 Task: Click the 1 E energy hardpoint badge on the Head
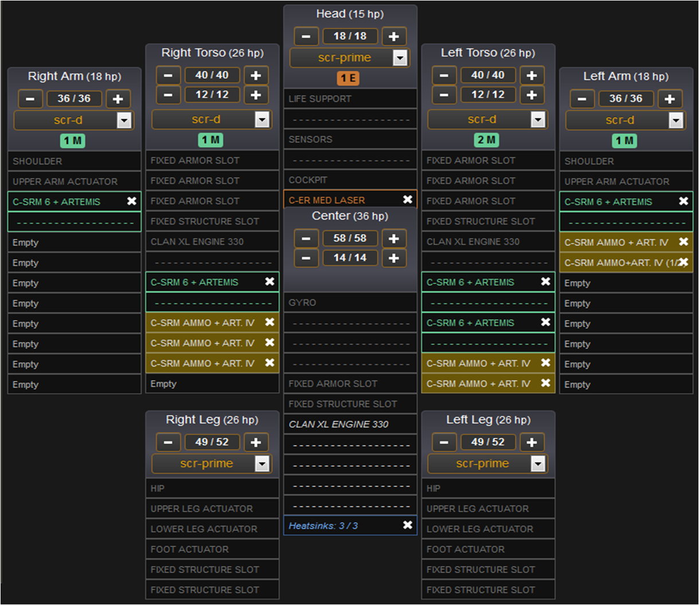349,79
